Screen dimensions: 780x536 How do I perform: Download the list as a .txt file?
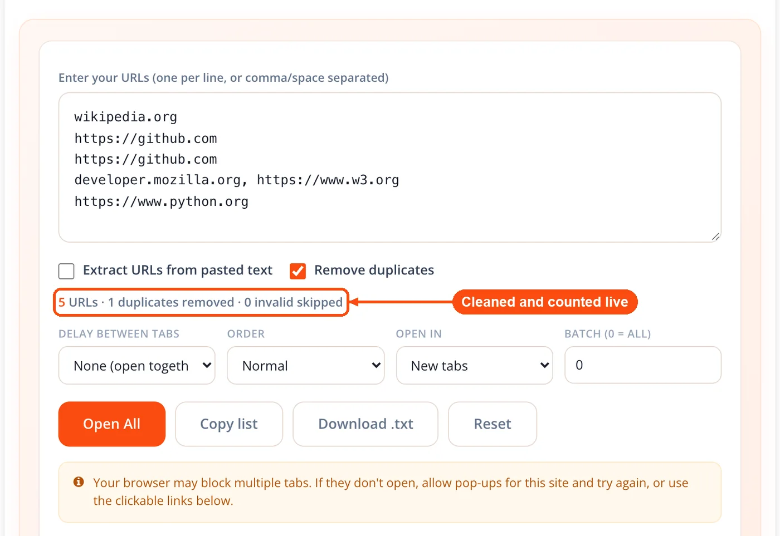[365, 424]
